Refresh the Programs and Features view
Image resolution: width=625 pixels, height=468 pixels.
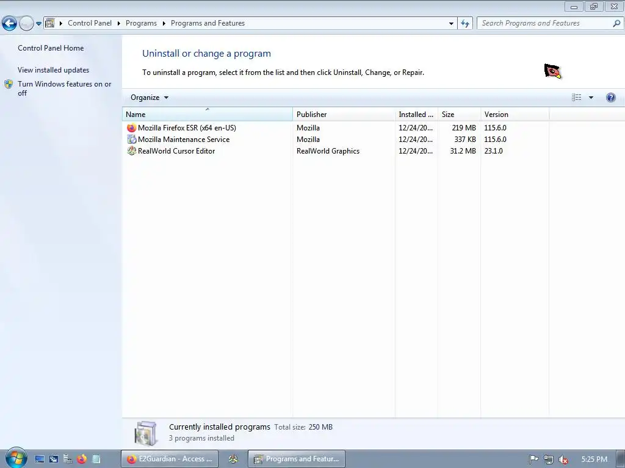tap(464, 24)
